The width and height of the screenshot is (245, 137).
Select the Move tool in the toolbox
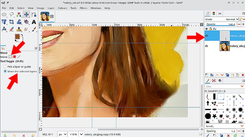click(x=26, y=14)
